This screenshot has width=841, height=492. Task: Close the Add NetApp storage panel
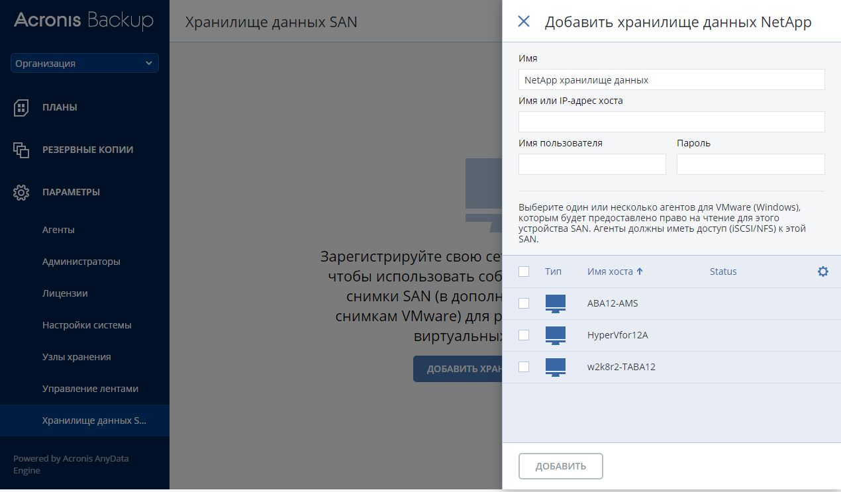[524, 21]
